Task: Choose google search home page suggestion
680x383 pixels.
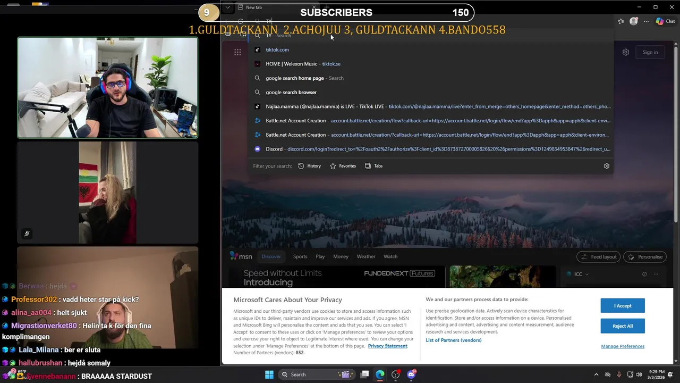Action: point(431,78)
